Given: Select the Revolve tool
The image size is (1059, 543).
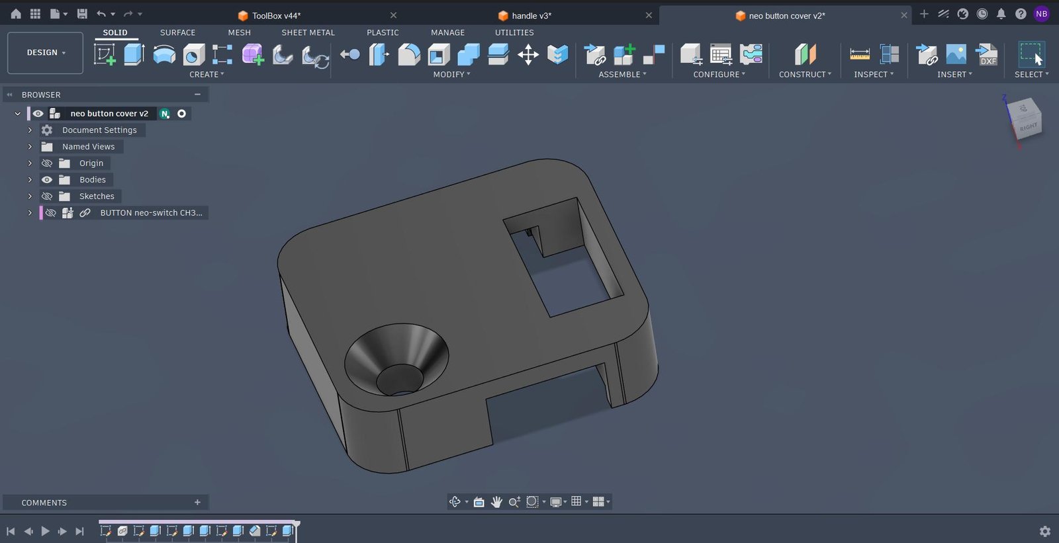Looking at the screenshot, I should tap(164, 54).
